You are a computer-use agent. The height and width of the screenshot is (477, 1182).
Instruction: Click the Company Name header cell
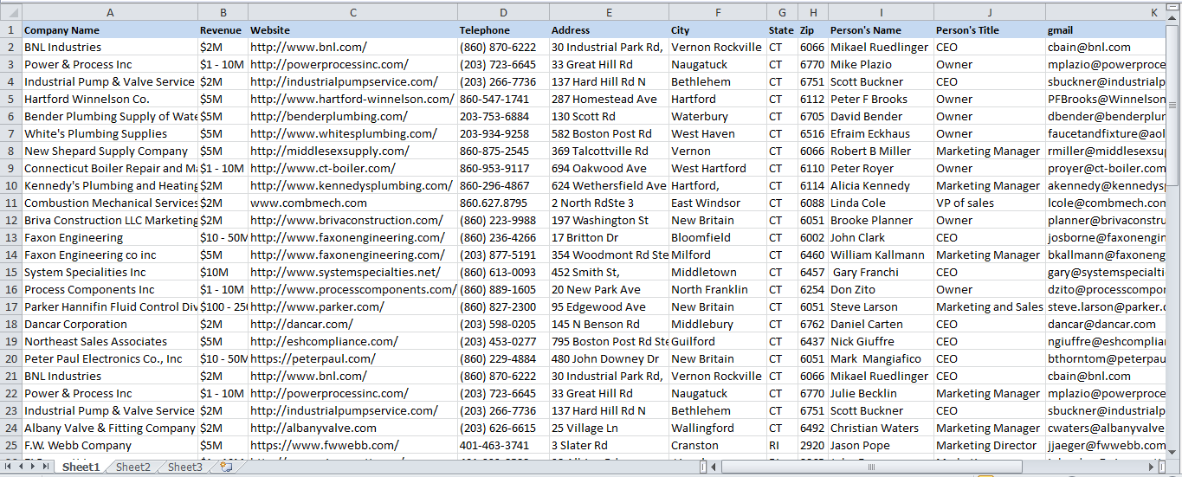point(110,29)
